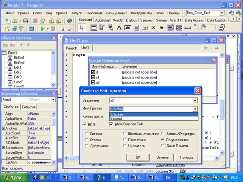Uncheck the watch checkbox for x1
Viewport: 243px width, 182px height.
point(93,77)
